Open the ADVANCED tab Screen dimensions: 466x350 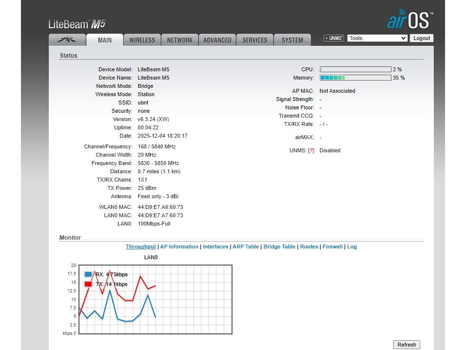tap(217, 40)
